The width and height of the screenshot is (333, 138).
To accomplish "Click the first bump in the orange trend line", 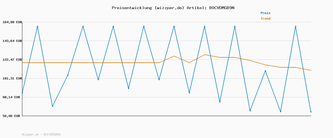I will (x=174, y=56).
